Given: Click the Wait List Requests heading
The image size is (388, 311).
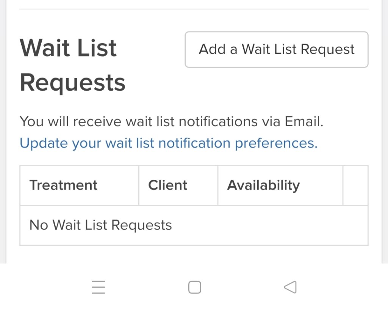Looking at the screenshot, I should click(x=68, y=48).
